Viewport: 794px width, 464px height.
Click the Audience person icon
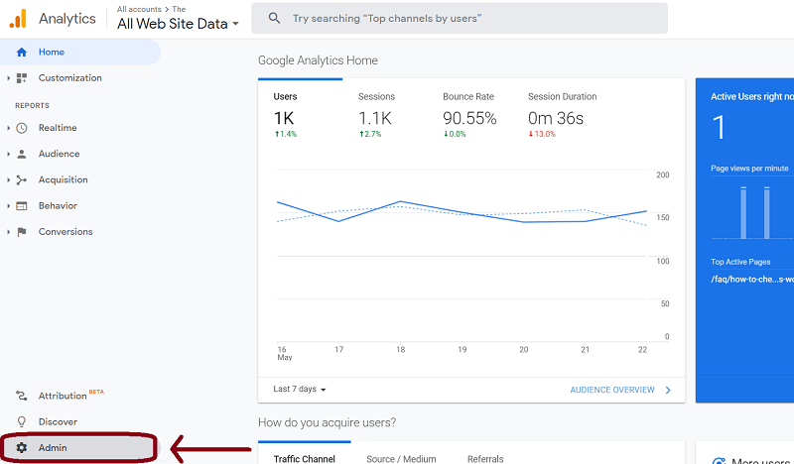coord(22,154)
